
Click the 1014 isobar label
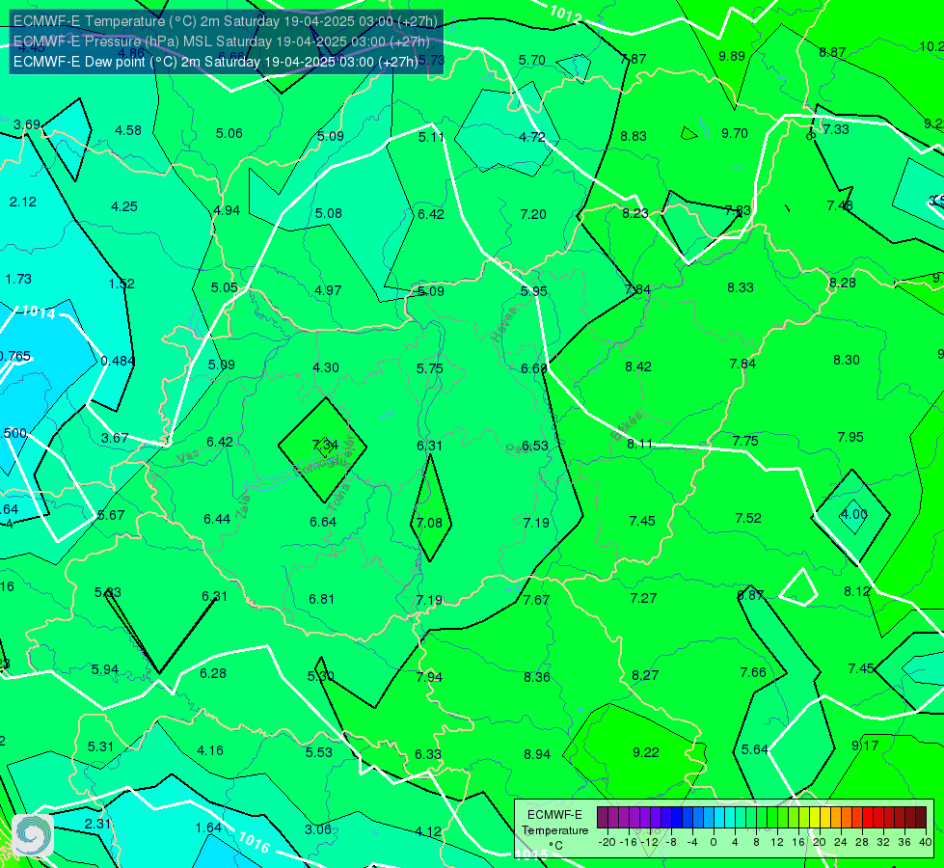pyautogui.click(x=39, y=312)
